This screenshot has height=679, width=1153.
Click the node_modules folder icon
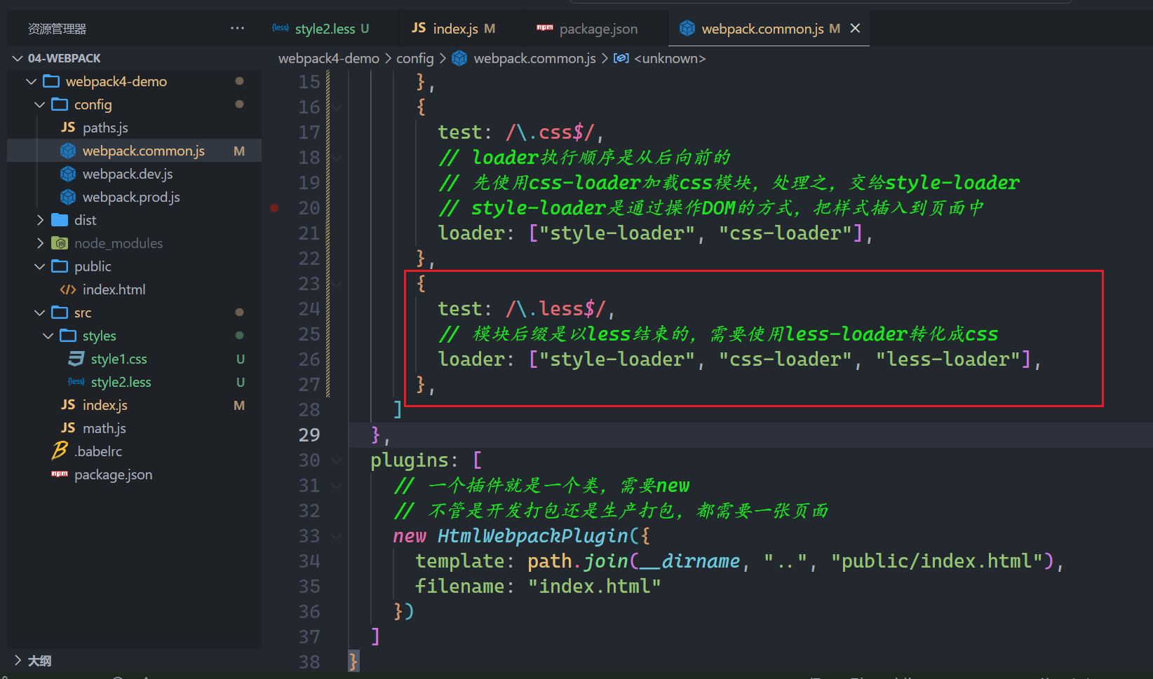click(x=60, y=243)
